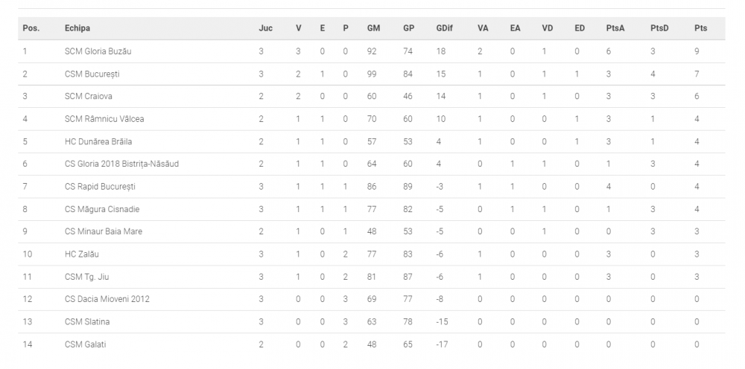Open CSM București team entry

pos(372,74)
